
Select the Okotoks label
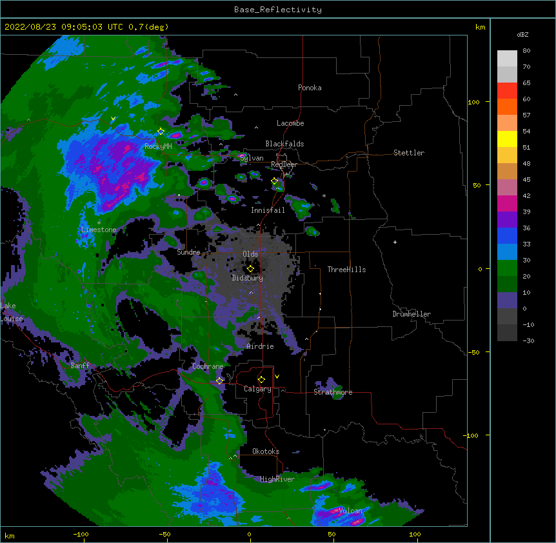point(266,451)
